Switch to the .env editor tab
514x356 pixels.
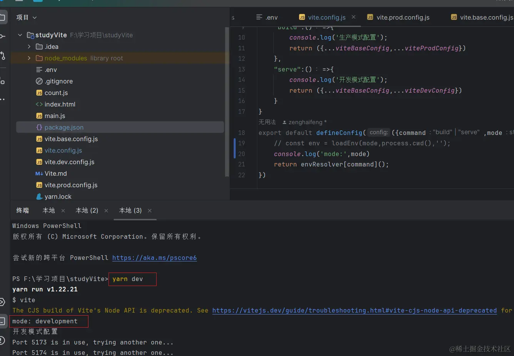(267, 17)
